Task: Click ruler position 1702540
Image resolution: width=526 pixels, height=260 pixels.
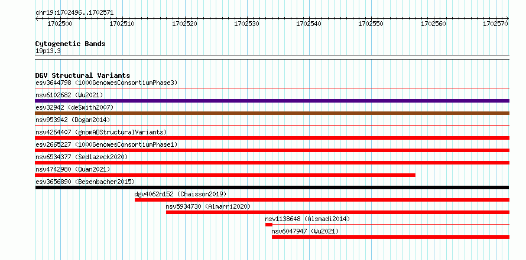Action: point(309,24)
